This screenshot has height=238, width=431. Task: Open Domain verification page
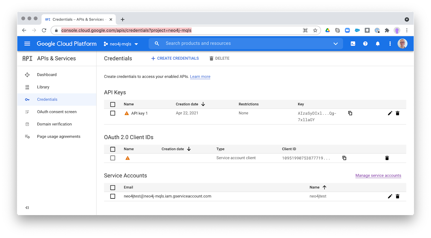[x=54, y=124]
